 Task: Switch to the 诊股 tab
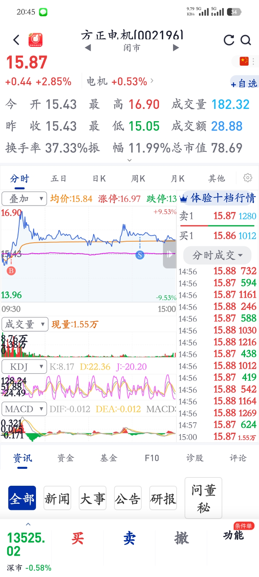(195, 458)
